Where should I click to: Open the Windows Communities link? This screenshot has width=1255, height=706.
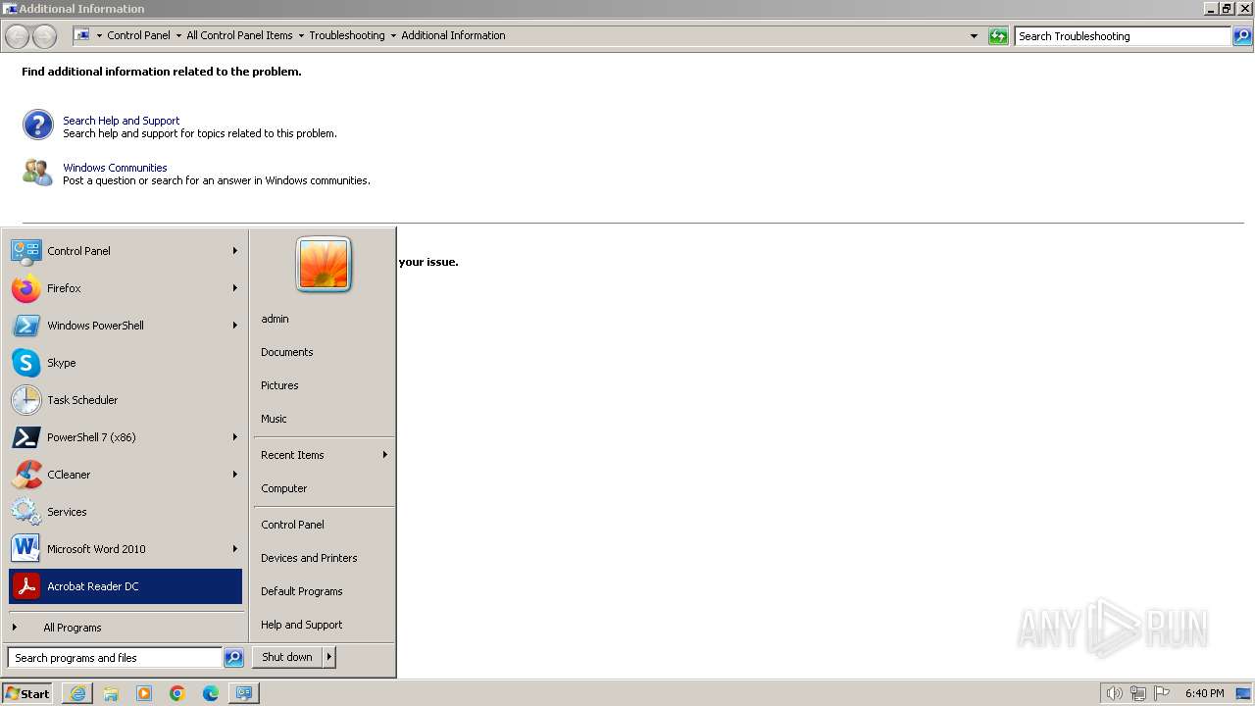[115, 168]
